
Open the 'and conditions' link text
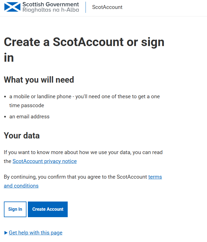click(x=21, y=186)
